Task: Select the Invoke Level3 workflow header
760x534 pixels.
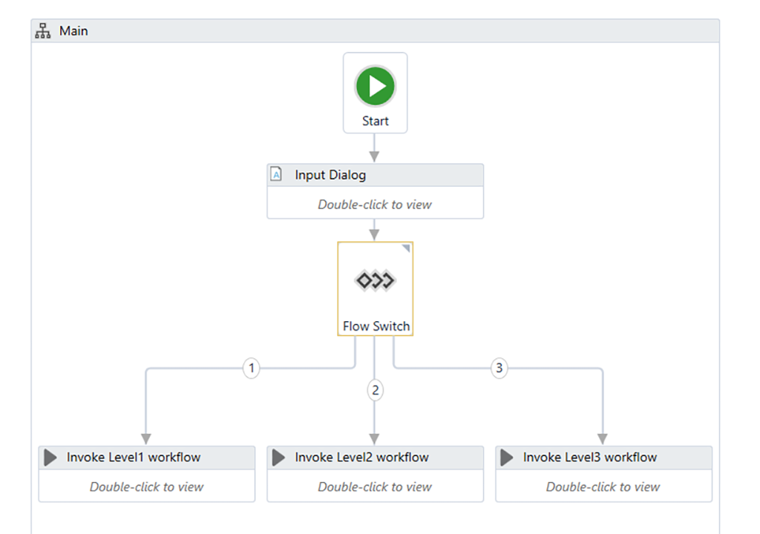Action: (x=589, y=458)
